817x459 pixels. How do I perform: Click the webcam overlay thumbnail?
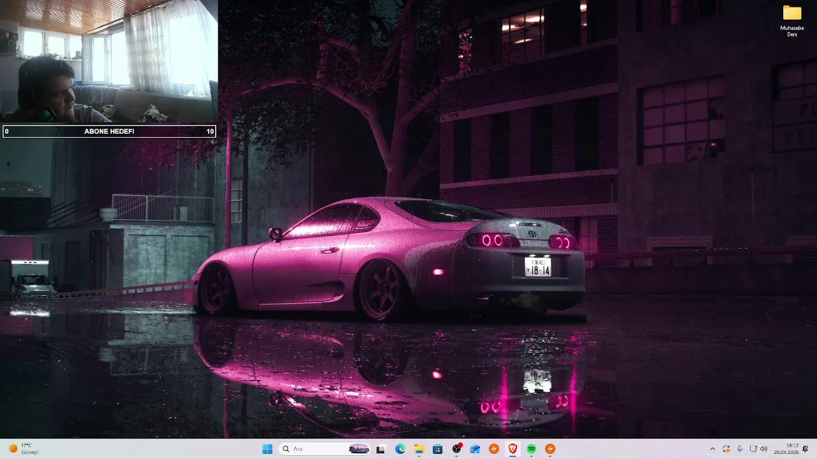click(109, 61)
